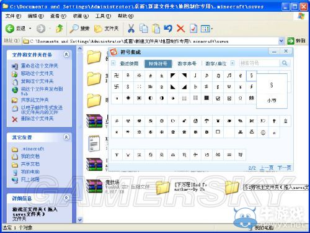Insert the empty square □ symbol
310x233 pixels.
point(218,132)
